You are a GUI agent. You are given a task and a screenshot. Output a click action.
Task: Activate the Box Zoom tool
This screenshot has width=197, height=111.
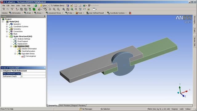58,9
